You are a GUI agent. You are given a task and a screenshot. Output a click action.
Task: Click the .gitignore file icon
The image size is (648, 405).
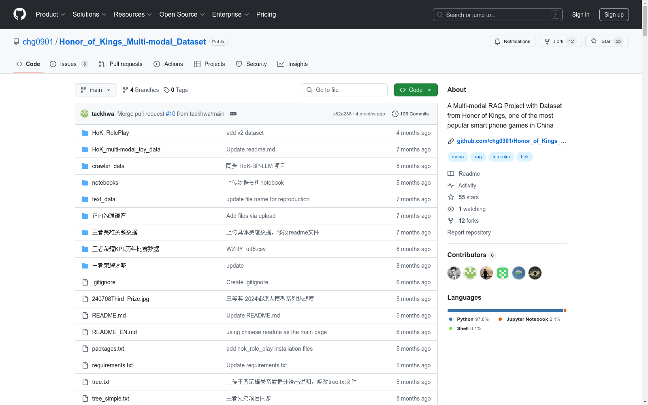click(x=85, y=282)
